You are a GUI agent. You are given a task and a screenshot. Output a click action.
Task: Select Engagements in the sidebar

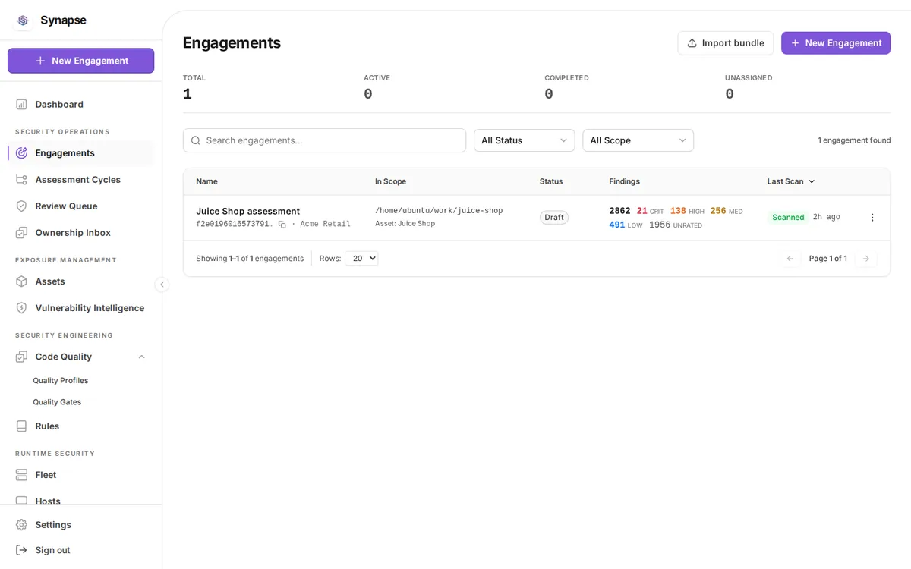(65, 152)
